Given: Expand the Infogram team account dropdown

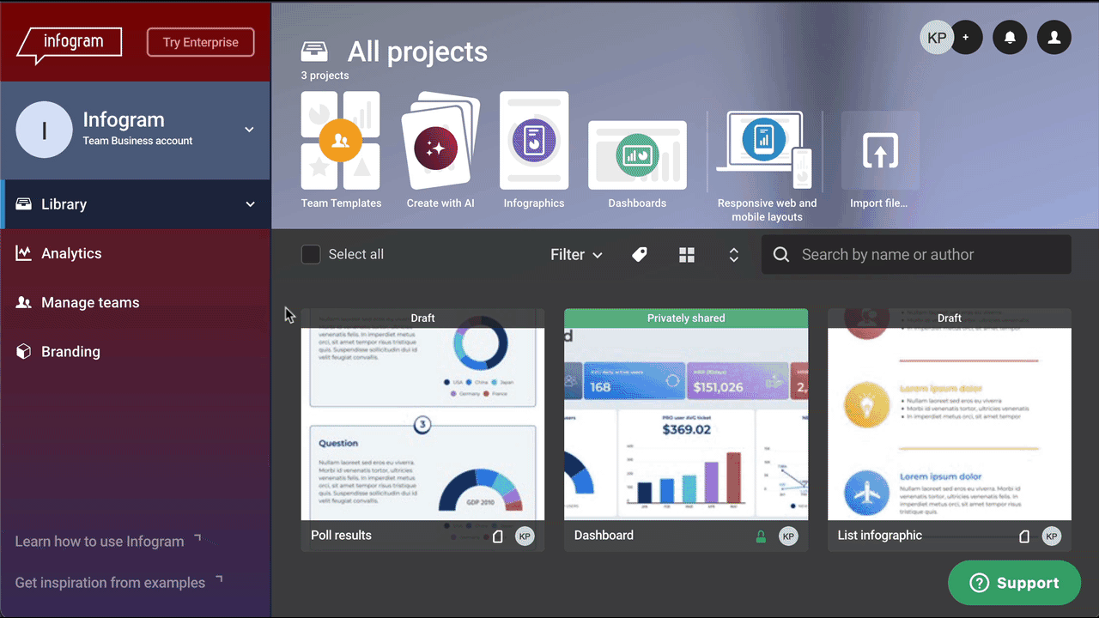Looking at the screenshot, I should 249,130.
